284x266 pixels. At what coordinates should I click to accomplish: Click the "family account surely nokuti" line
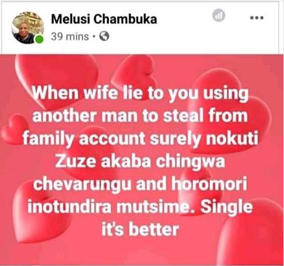pyautogui.click(x=140, y=139)
